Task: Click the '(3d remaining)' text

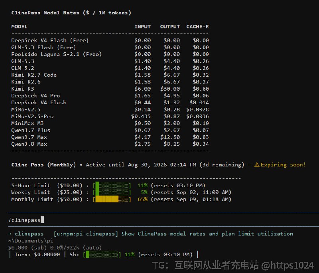Action: (x=222, y=165)
